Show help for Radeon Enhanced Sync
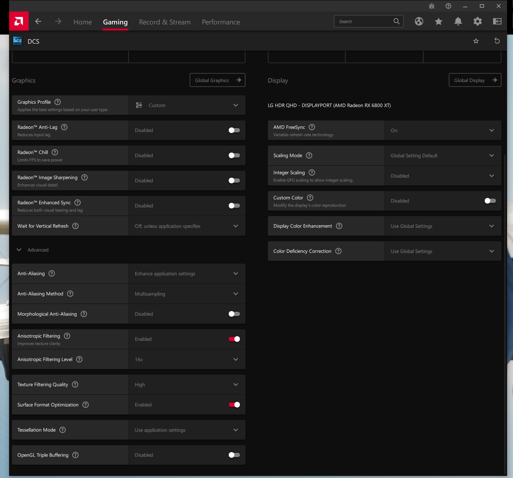The height and width of the screenshot is (478, 513). click(x=78, y=203)
